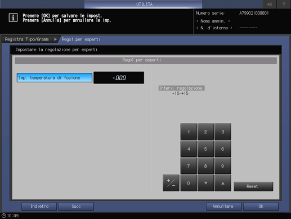Select the Regol.per esperti breadcrumb

(81, 40)
